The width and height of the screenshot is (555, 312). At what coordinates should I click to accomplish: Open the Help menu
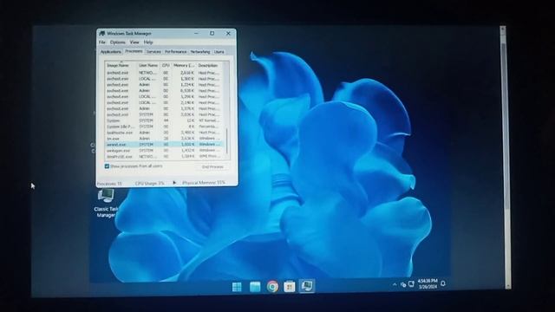(x=148, y=42)
